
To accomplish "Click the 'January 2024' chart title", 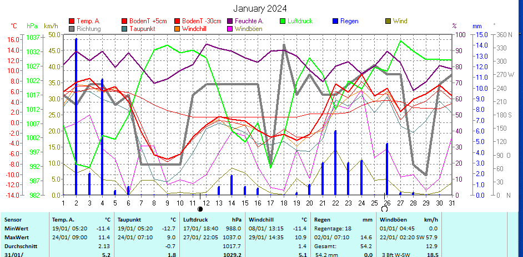I will (x=259, y=8).
